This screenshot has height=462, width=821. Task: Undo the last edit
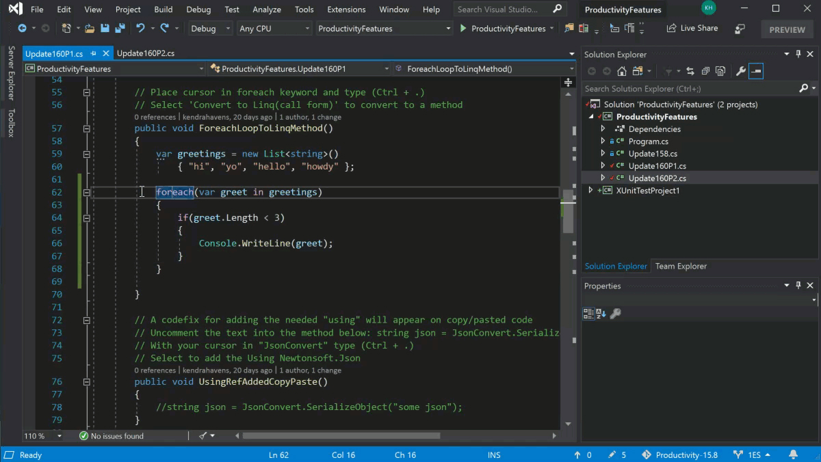pos(141,28)
